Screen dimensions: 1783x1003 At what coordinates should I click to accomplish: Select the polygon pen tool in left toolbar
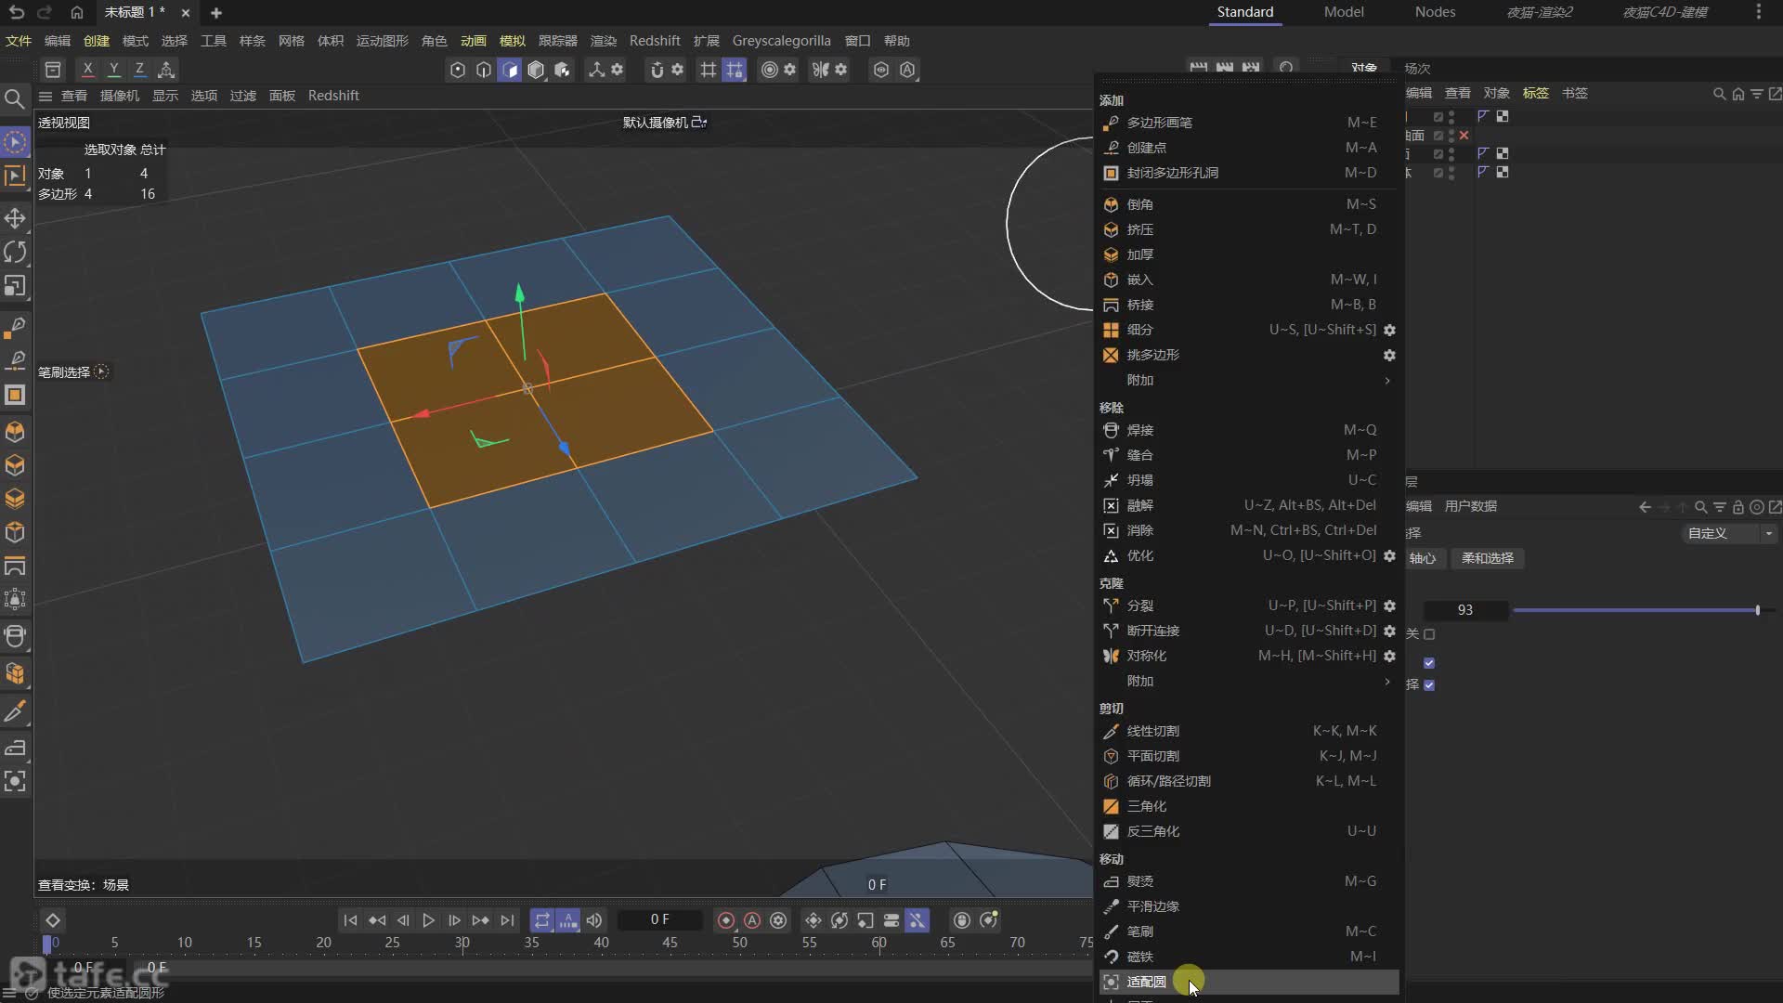tap(15, 326)
